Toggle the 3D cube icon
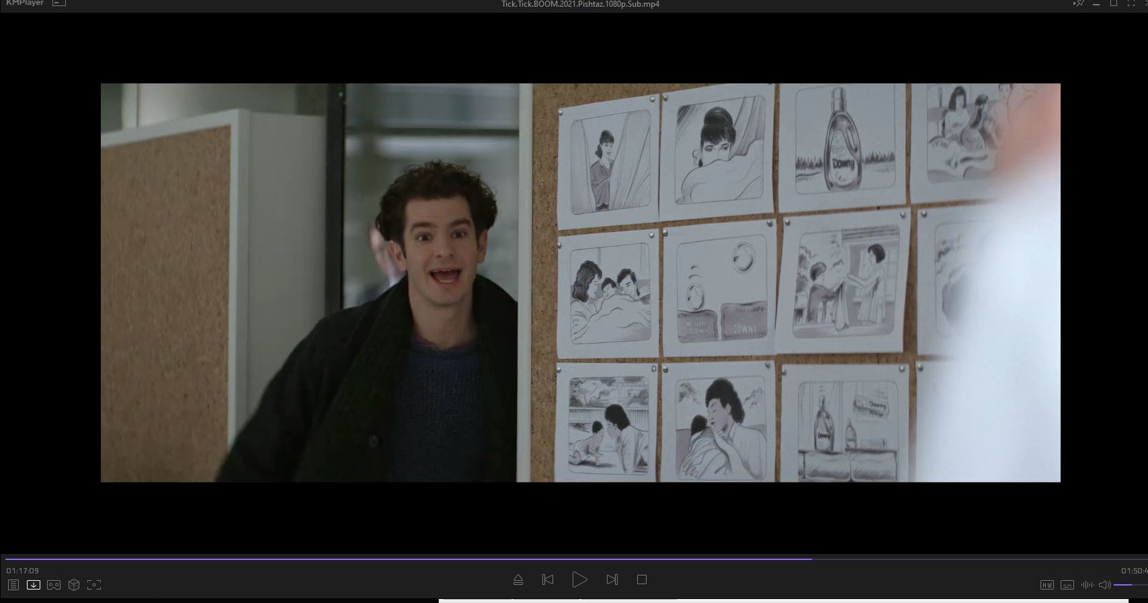Viewport: 1148px width, 603px height. [x=74, y=585]
